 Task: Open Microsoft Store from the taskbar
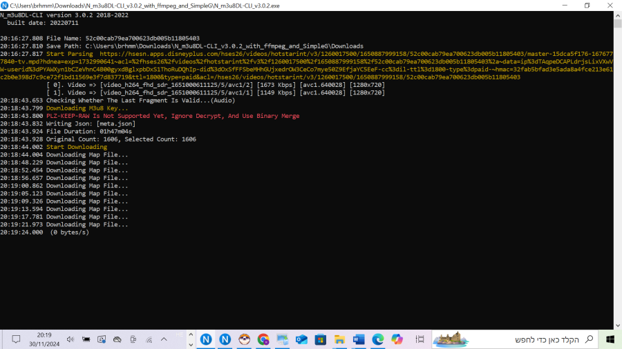[x=320, y=339]
